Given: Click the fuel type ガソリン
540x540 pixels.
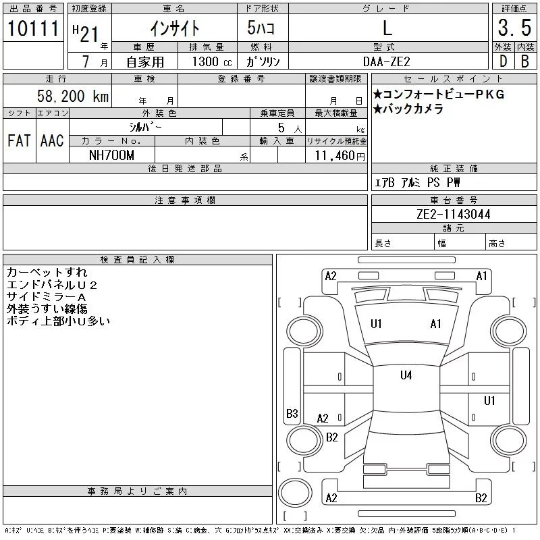Looking at the screenshot, I should [x=263, y=61].
